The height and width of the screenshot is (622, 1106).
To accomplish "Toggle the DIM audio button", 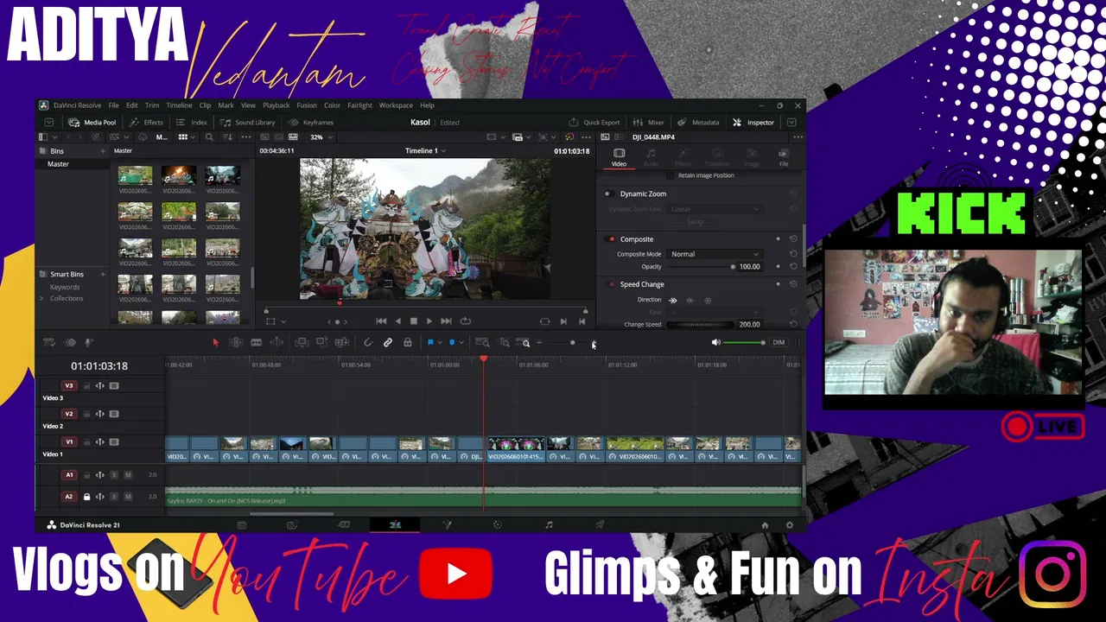I will [x=779, y=343].
